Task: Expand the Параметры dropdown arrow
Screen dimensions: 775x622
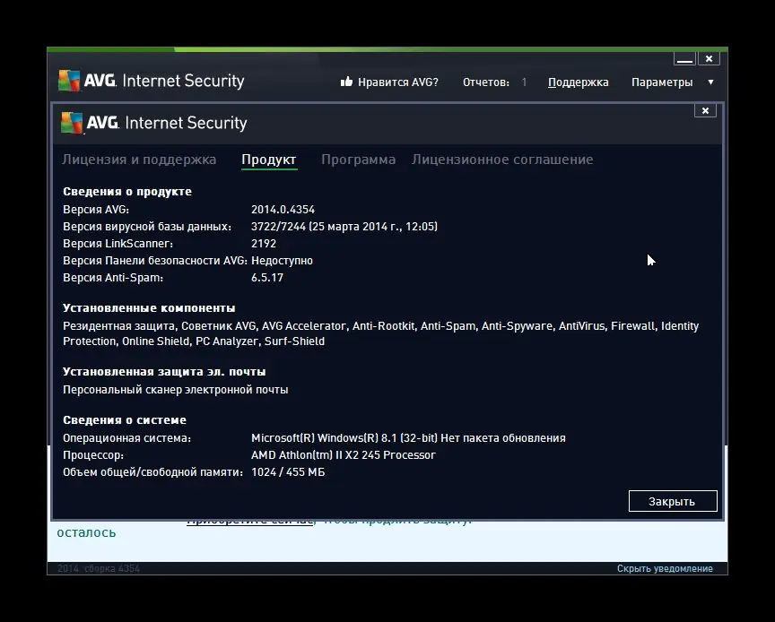Action: (710, 82)
